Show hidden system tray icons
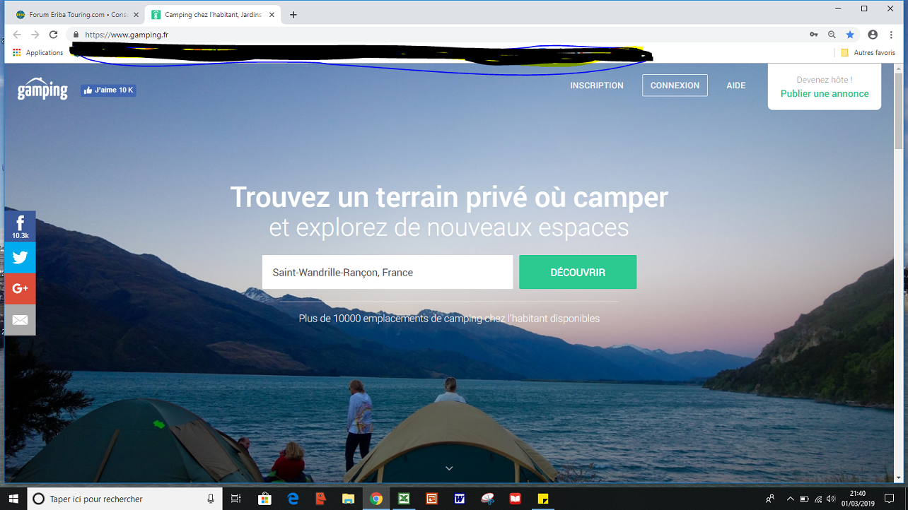Image resolution: width=908 pixels, height=510 pixels. click(x=790, y=499)
